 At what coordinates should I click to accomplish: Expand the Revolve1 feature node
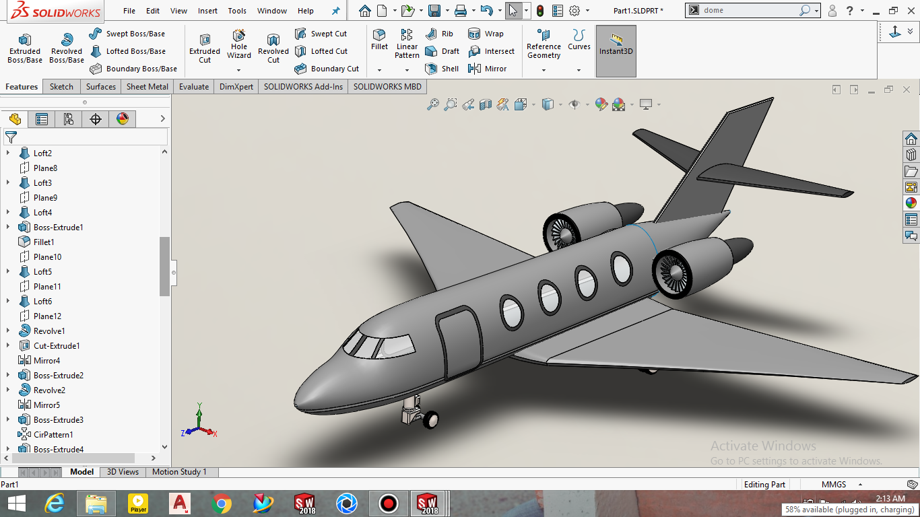pos(8,331)
